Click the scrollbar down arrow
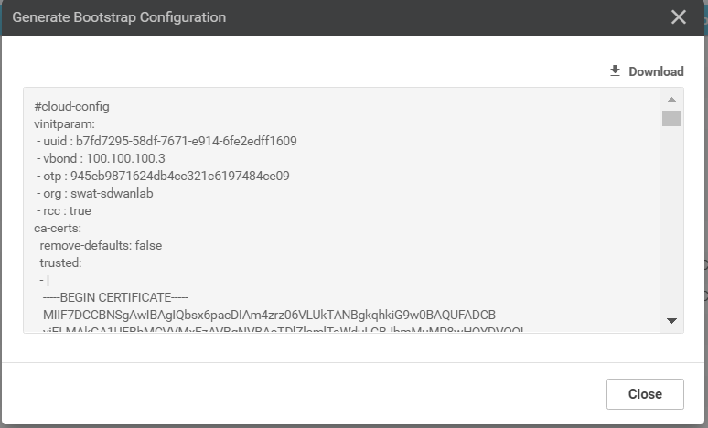Screen dimensions: 708x428 (671, 320)
